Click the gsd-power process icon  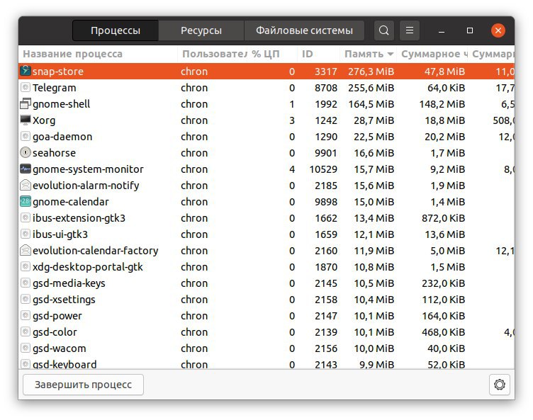click(x=26, y=316)
